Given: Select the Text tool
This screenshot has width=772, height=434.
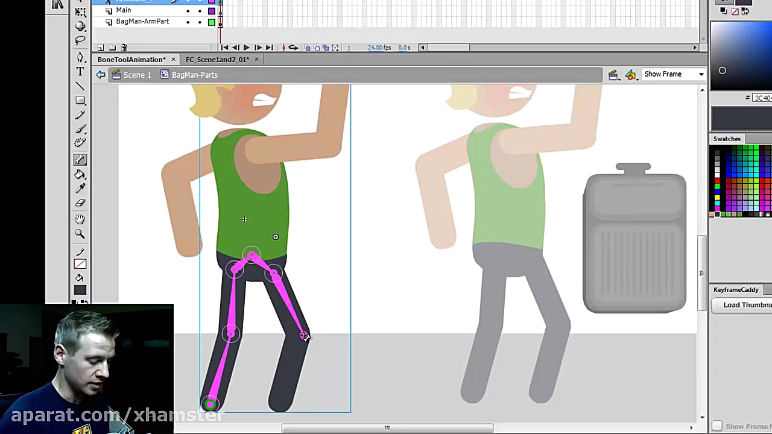Looking at the screenshot, I should point(80,71).
